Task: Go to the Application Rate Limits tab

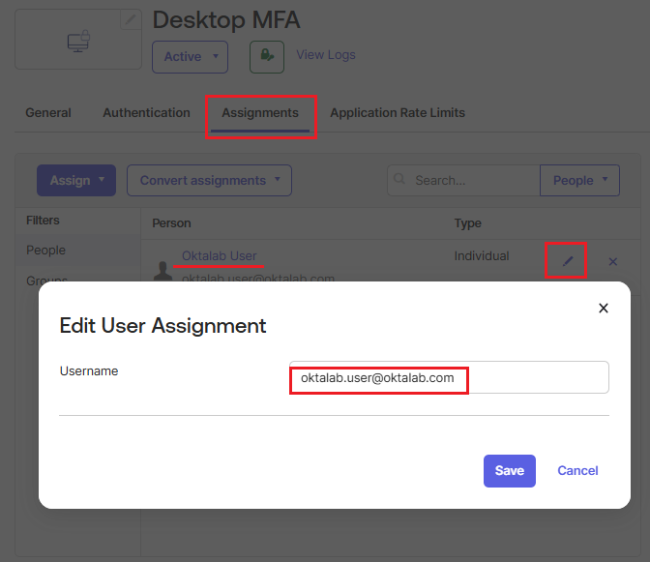Action: [398, 113]
